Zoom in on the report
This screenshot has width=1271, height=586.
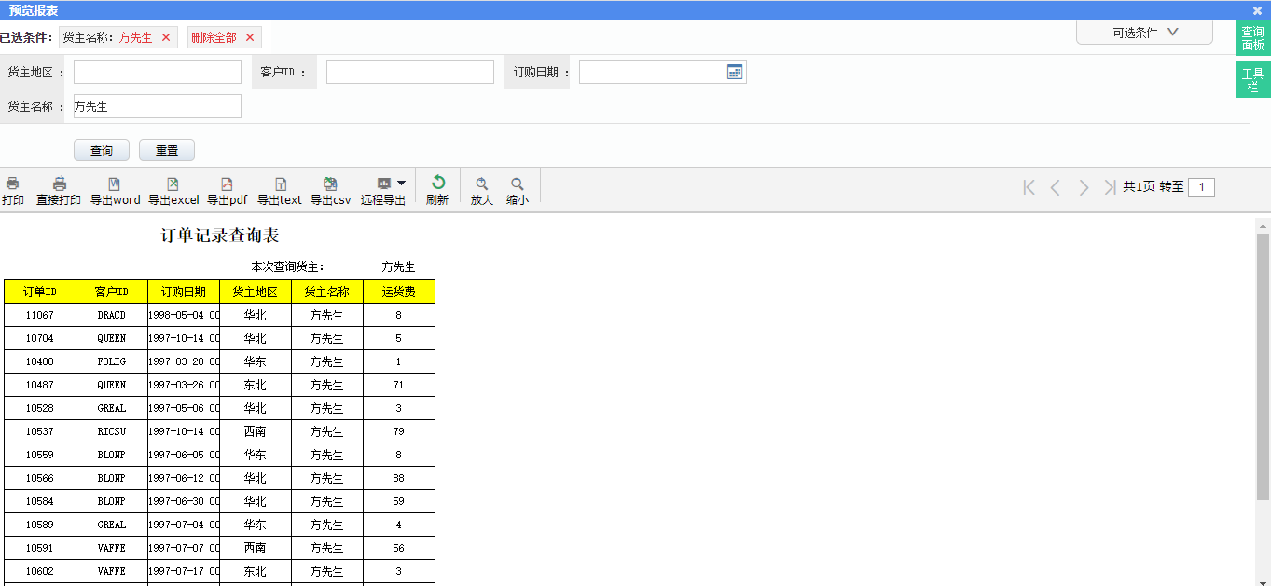click(481, 184)
